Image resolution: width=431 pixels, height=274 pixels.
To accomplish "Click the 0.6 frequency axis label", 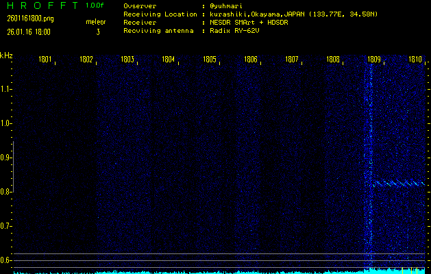I will pos(5,260).
